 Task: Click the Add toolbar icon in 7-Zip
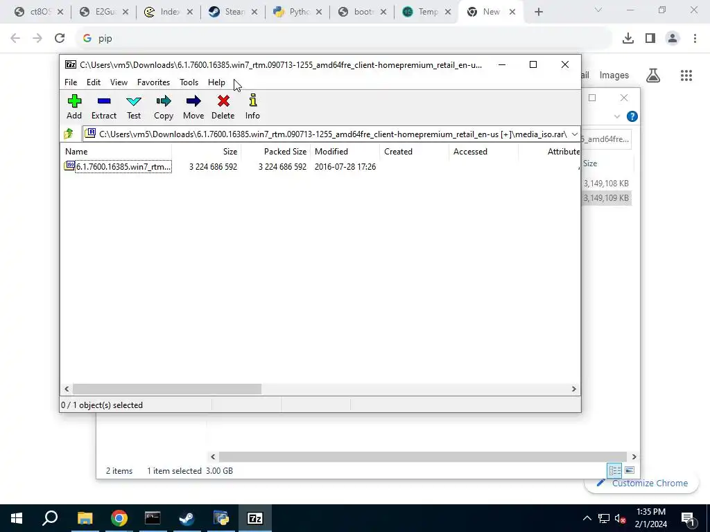pos(74,107)
